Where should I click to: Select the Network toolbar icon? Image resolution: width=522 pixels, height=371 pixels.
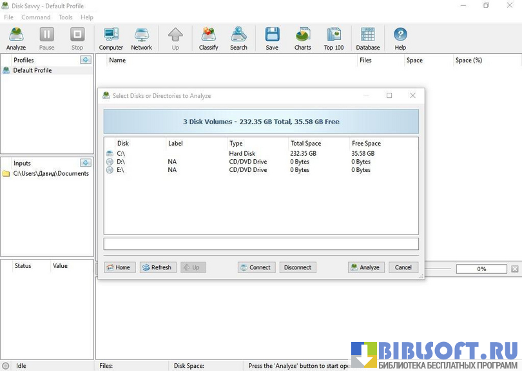141,39
